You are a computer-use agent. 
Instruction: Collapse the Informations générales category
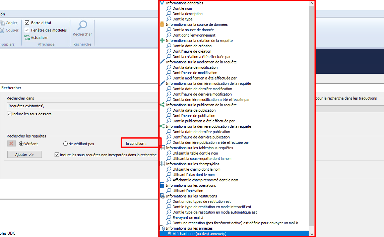162,3
